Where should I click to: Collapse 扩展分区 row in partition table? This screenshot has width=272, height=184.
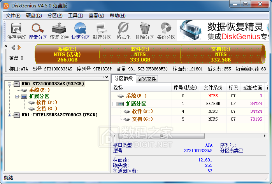coord(114,104)
